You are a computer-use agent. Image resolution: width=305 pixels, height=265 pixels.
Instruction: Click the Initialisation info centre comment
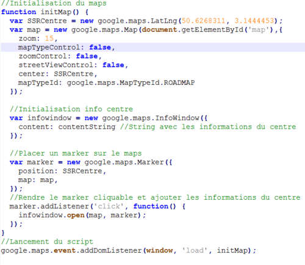pyautogui.click(x=71, y=109)
